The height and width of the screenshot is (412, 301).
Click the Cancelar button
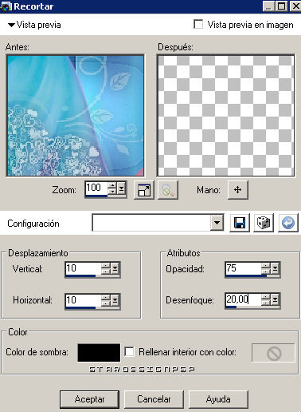[154, 399]
